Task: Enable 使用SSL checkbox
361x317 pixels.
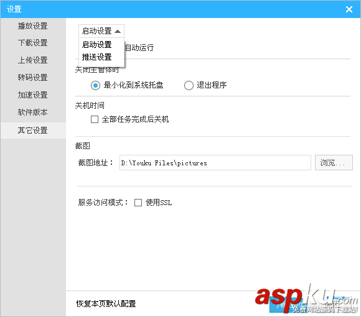Action: 138,203
